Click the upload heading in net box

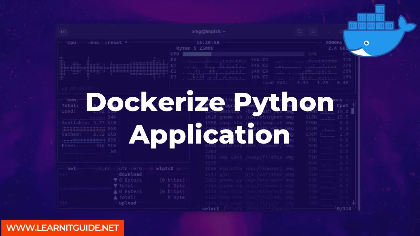click(x=127, y=203)
